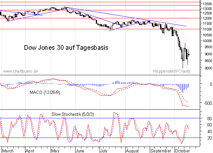The width and height of the screenshot is (213, 153).
Task: Click the 13000 price axis value
Action: 207,9
